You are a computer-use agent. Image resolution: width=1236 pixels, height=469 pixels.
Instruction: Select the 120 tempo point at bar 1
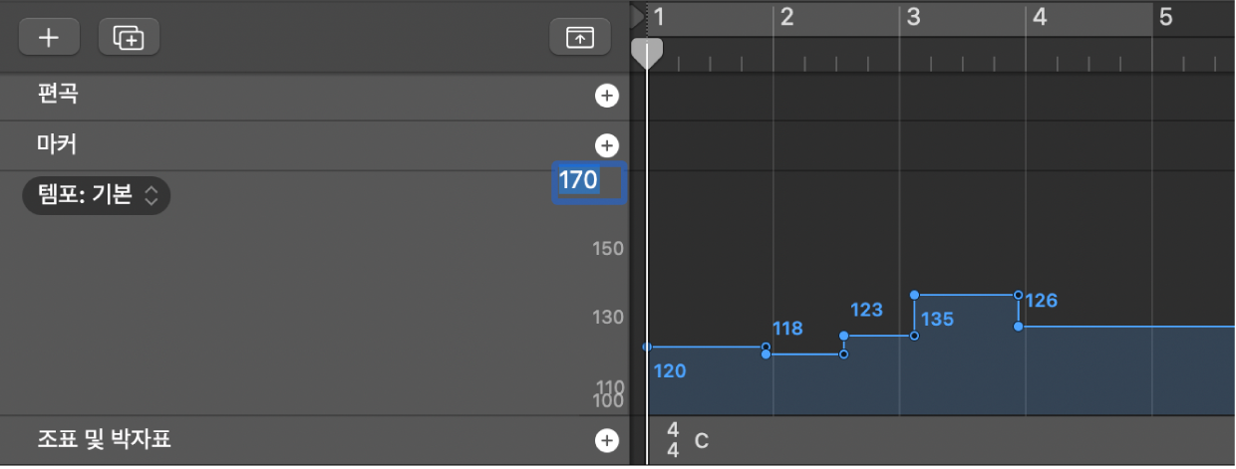(x=648, y=348)
